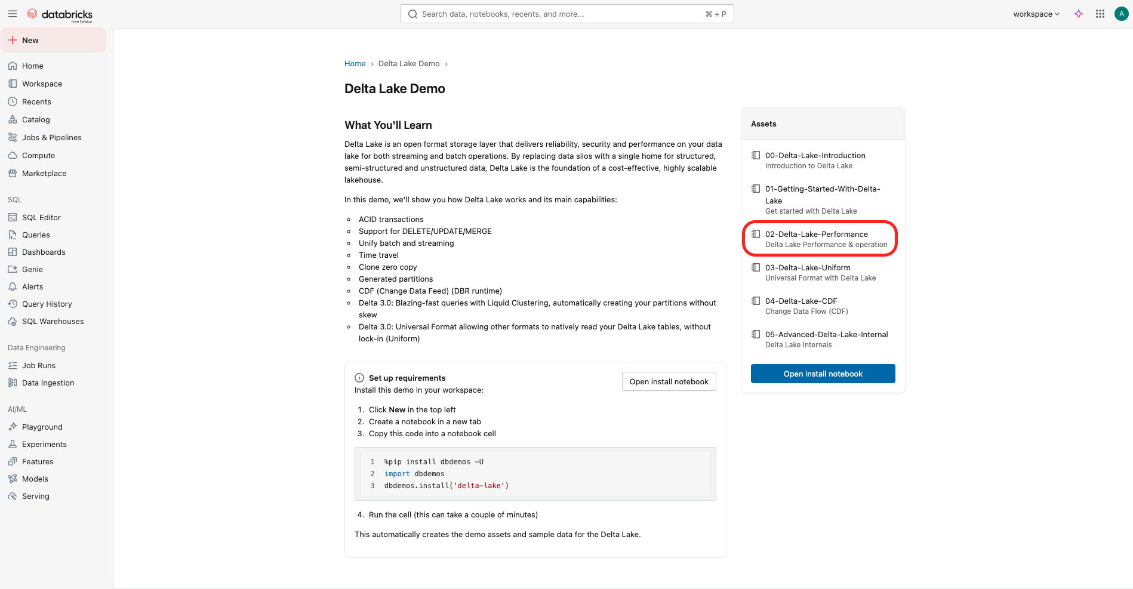Open the SQL Editor from the sidebar

[41, 217]
